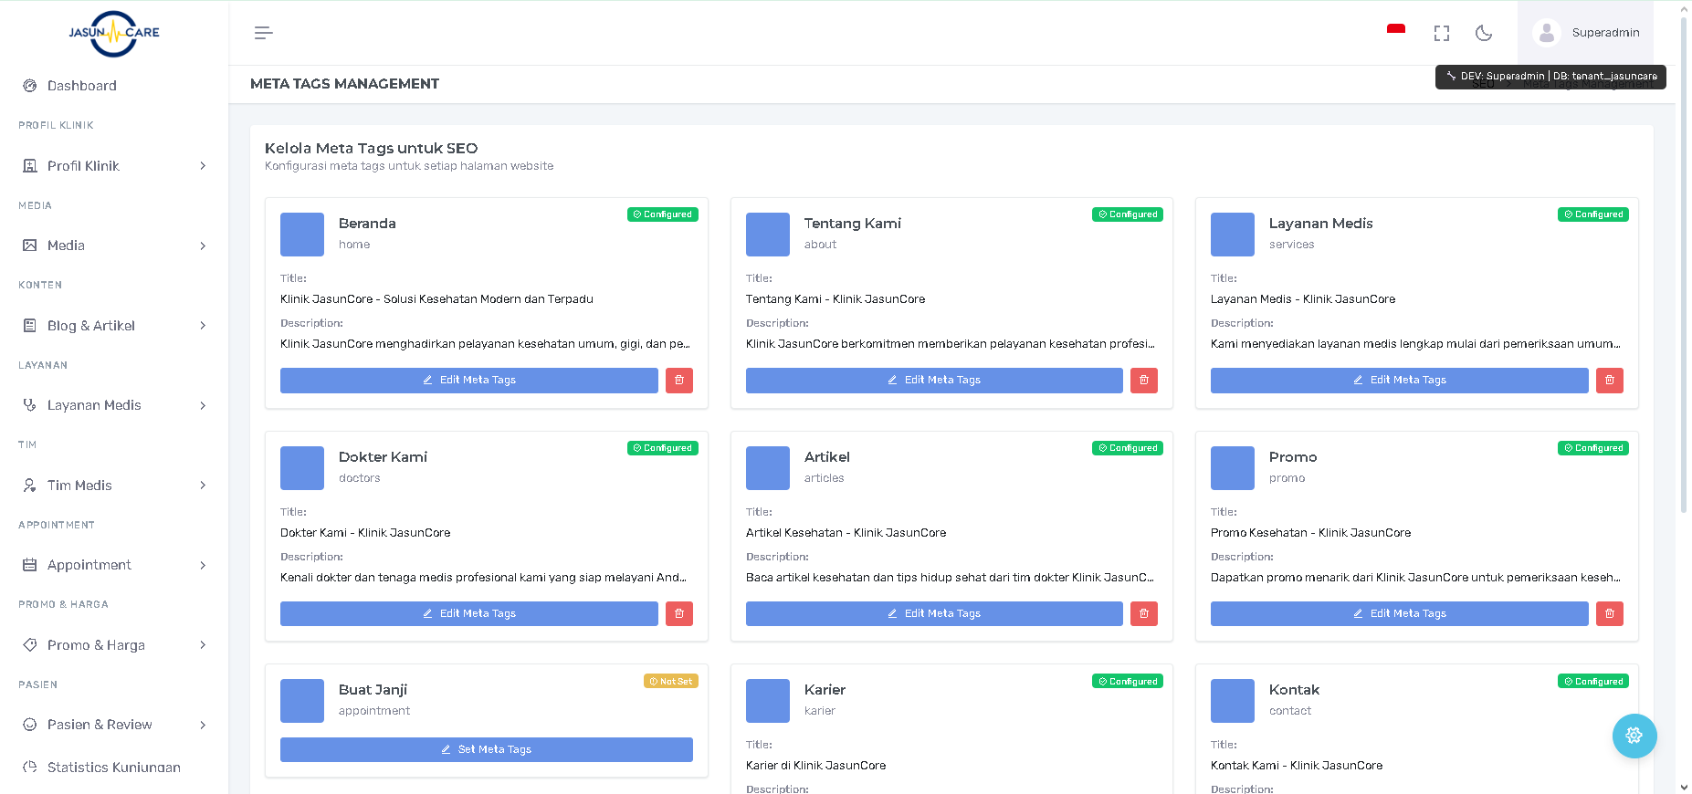Click the hamburger menu icon
The width and height of the screenshot is (1692, 794).
coord(263,33)
